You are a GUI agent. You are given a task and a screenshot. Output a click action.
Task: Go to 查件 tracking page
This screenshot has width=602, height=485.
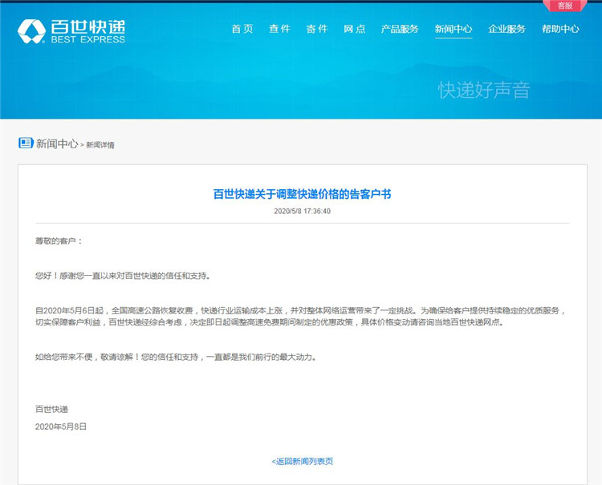pyautogui.click(x=279, y=29)
